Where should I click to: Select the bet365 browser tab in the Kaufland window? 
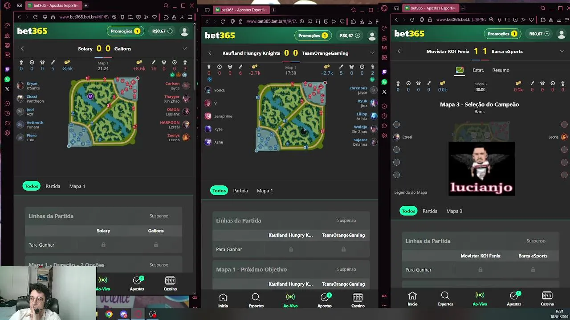(241, 10)
